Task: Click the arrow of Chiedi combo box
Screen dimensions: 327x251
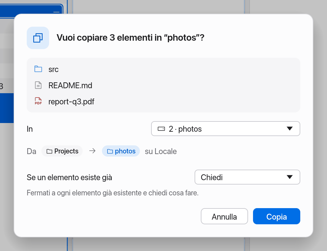Action: pyautogui.click(x=290, y=177)
